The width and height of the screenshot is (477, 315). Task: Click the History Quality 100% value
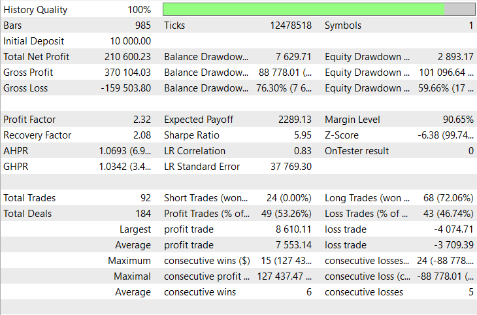(139, 10)
